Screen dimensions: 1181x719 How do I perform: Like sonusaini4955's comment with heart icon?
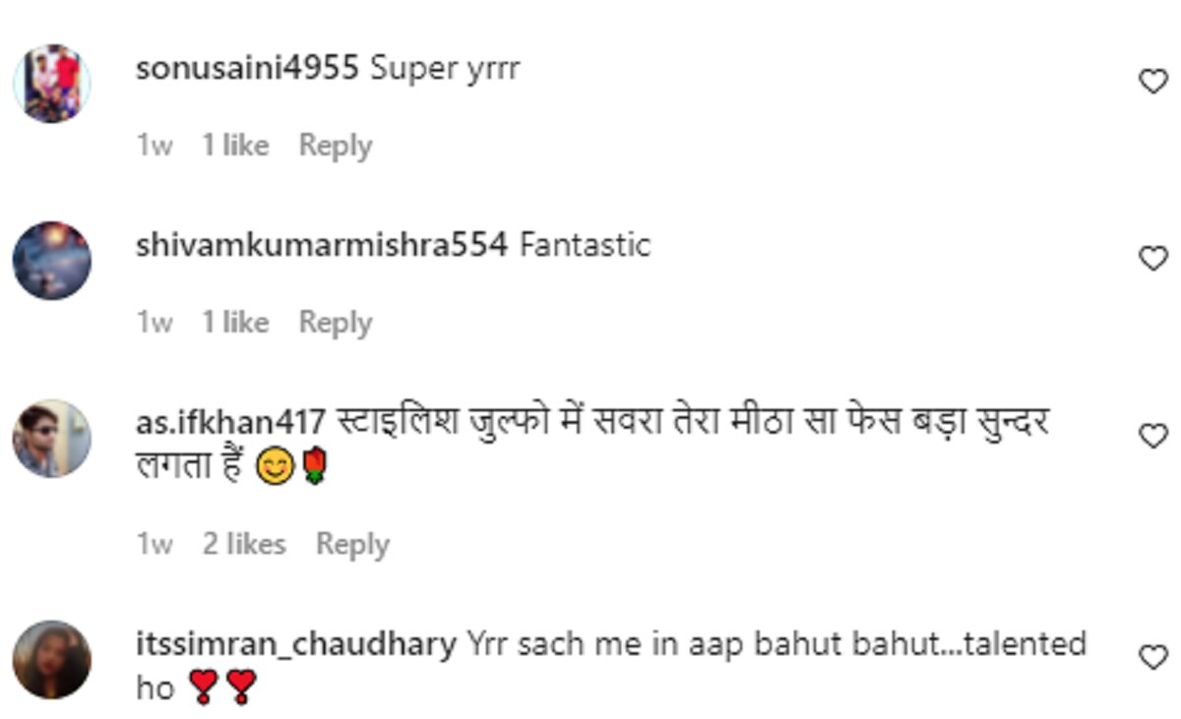click(x=1152, y=82)
